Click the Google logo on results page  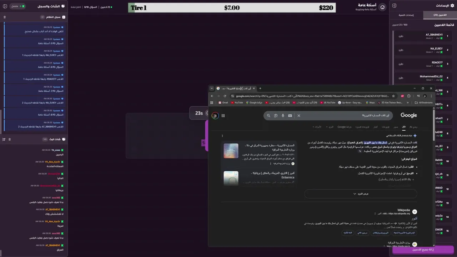pyautogui.click(x=409, y=115)
